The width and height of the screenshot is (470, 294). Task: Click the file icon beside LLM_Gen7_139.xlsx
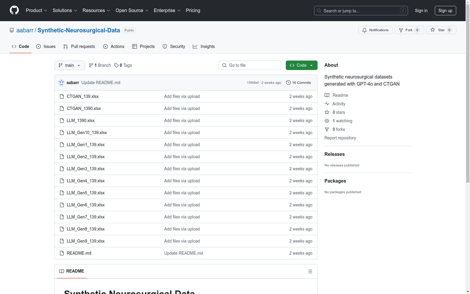point(62,217)
